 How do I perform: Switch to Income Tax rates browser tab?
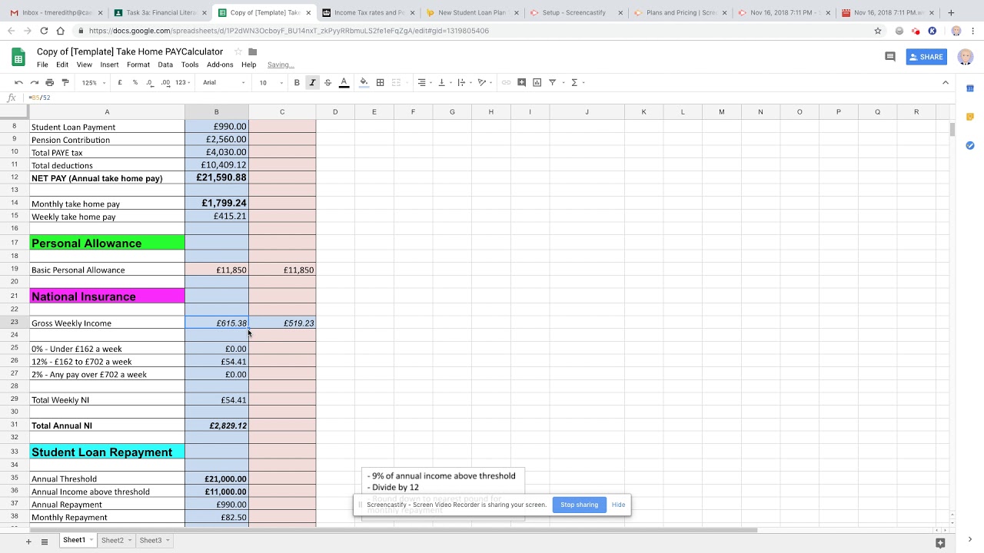coord(369,12)
